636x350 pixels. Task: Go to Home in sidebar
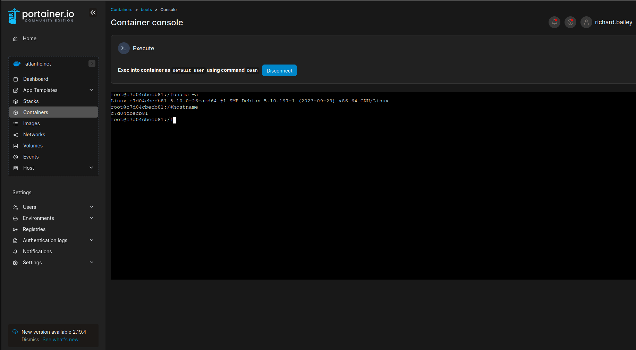(x=53, y=39)
